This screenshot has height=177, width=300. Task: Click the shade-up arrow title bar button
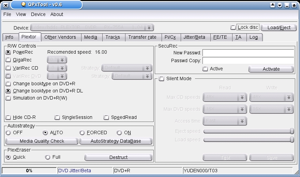[272, 5]
